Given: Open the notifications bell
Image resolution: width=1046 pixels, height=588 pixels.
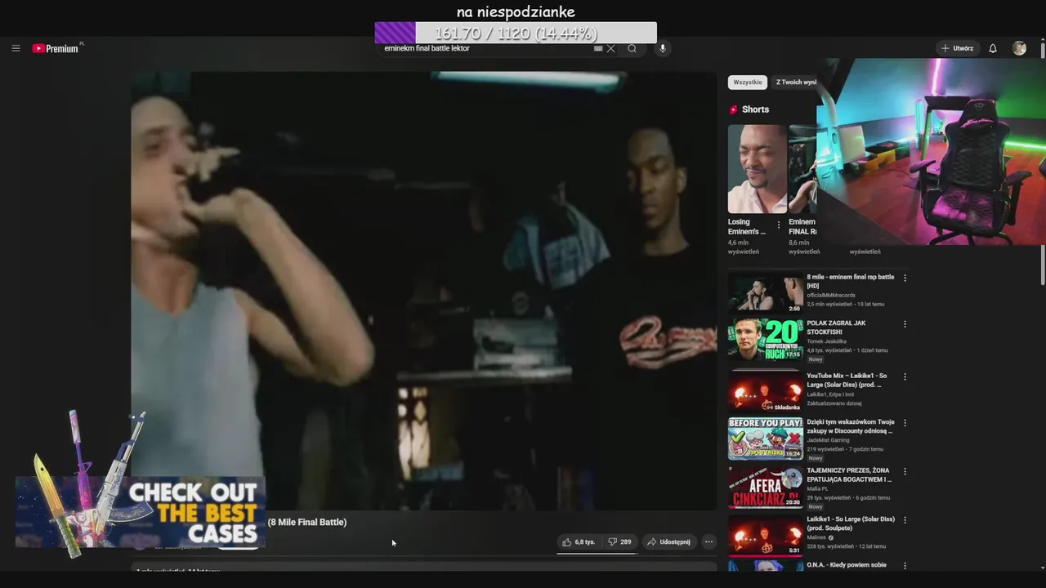Looking at the screenshot, I should click(993, 48).
